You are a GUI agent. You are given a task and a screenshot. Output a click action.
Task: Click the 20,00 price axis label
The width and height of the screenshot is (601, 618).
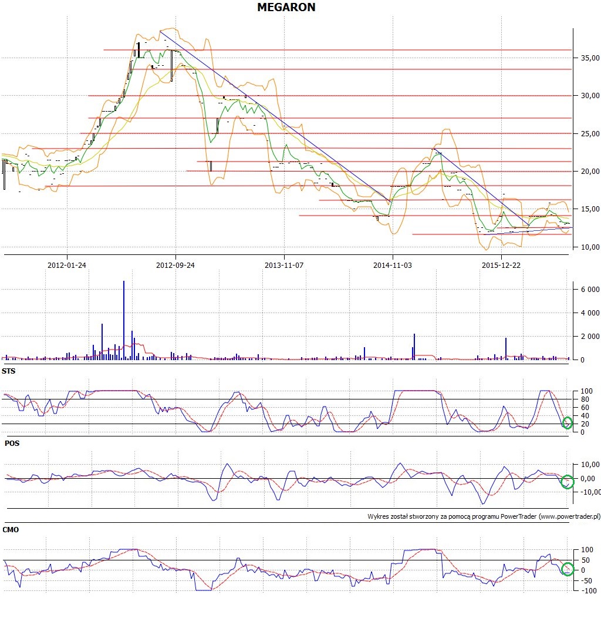pyautogui.click(x=590, y=172)
